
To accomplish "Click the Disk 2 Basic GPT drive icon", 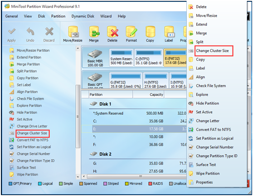I will [95, 78].
